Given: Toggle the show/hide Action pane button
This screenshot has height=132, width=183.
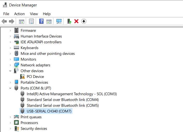Looking at the screenshot, I should pyautogui.click(x=49, y=21).
